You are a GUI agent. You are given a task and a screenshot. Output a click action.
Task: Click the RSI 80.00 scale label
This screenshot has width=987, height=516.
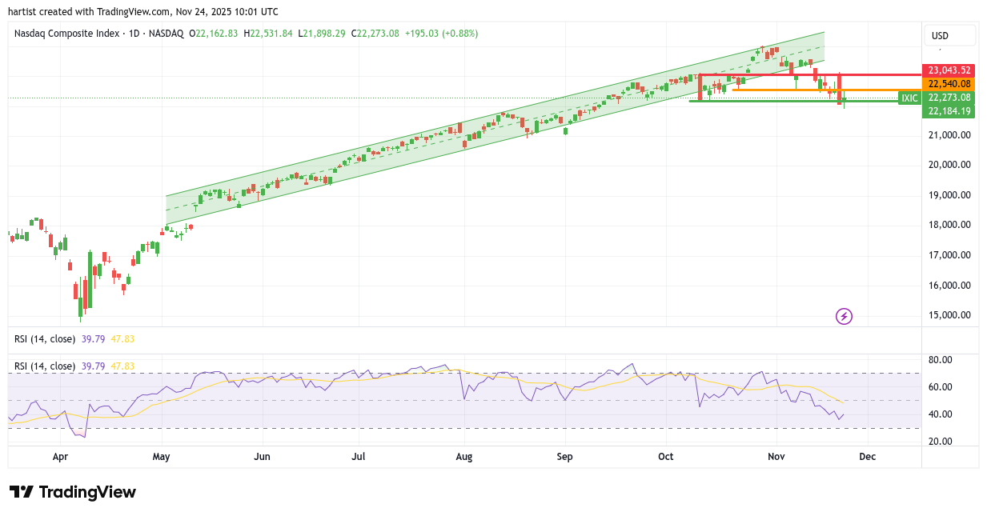[x=939, y=360]
